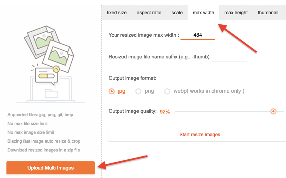
Task: Select jpg output format
Action: coord(112,91)
